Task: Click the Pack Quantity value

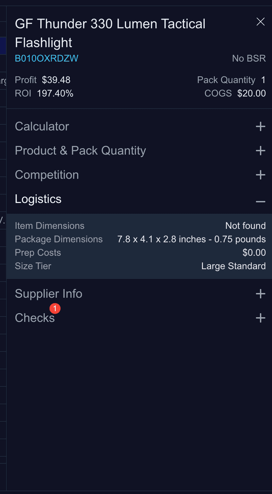Action: pos(263,80)
